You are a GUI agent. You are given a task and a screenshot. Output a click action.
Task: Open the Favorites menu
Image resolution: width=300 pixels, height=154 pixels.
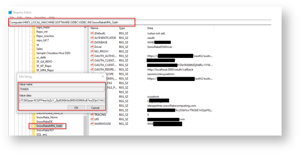[40, 17]
